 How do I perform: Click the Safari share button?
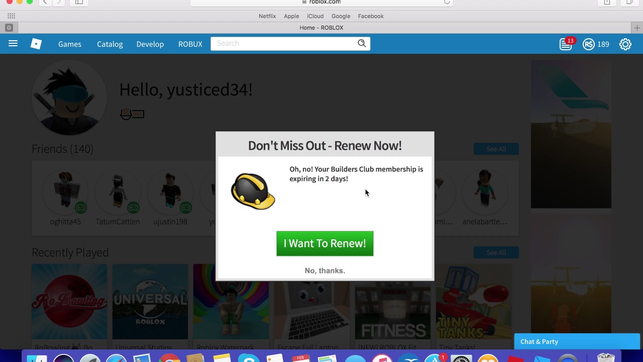607,2
